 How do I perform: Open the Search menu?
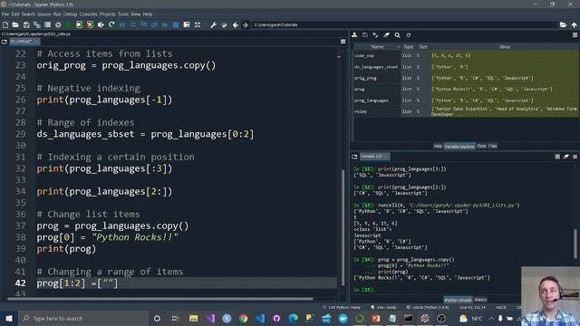(x=28, y=14)
